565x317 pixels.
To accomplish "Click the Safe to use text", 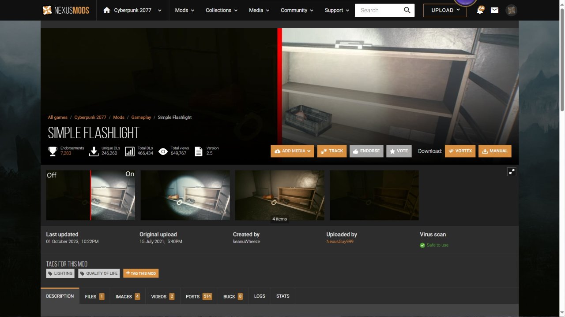I will [x=437, y=245].
